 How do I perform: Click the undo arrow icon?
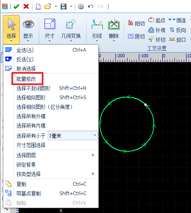(x=91, y=7)
